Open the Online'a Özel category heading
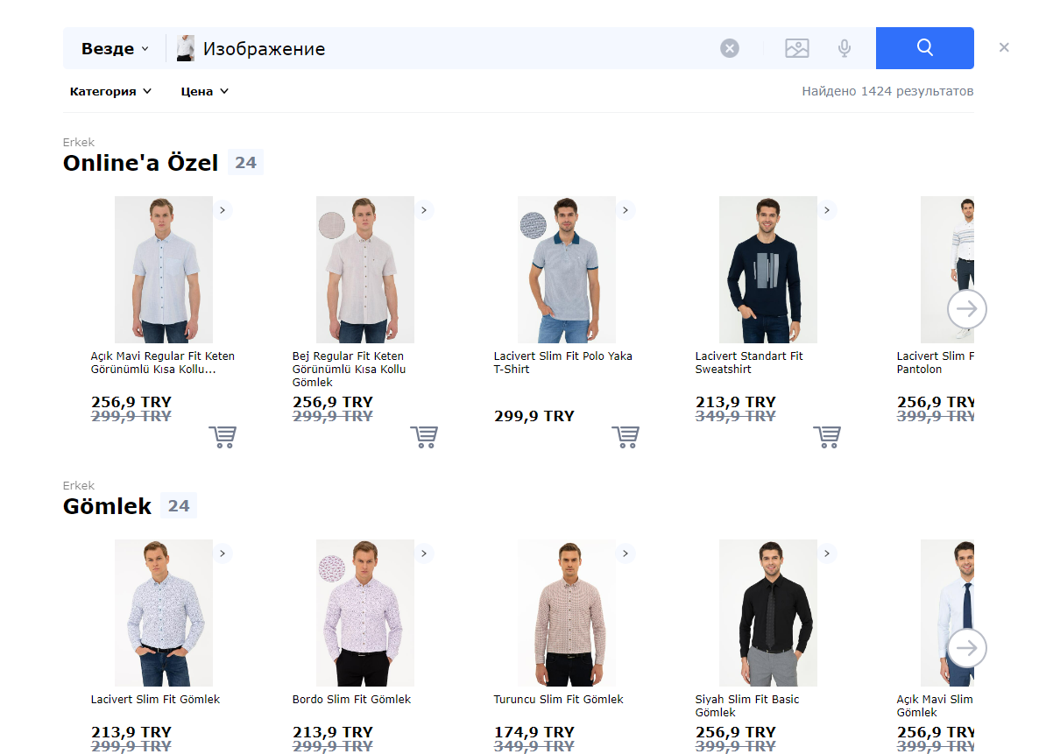The height and width of the screenshot is (754, 1039). [140, 163]
